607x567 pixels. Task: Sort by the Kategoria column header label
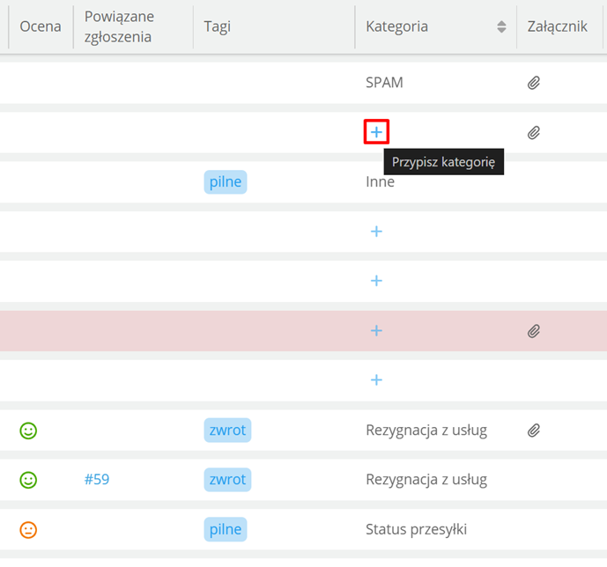tap(396, 26)
